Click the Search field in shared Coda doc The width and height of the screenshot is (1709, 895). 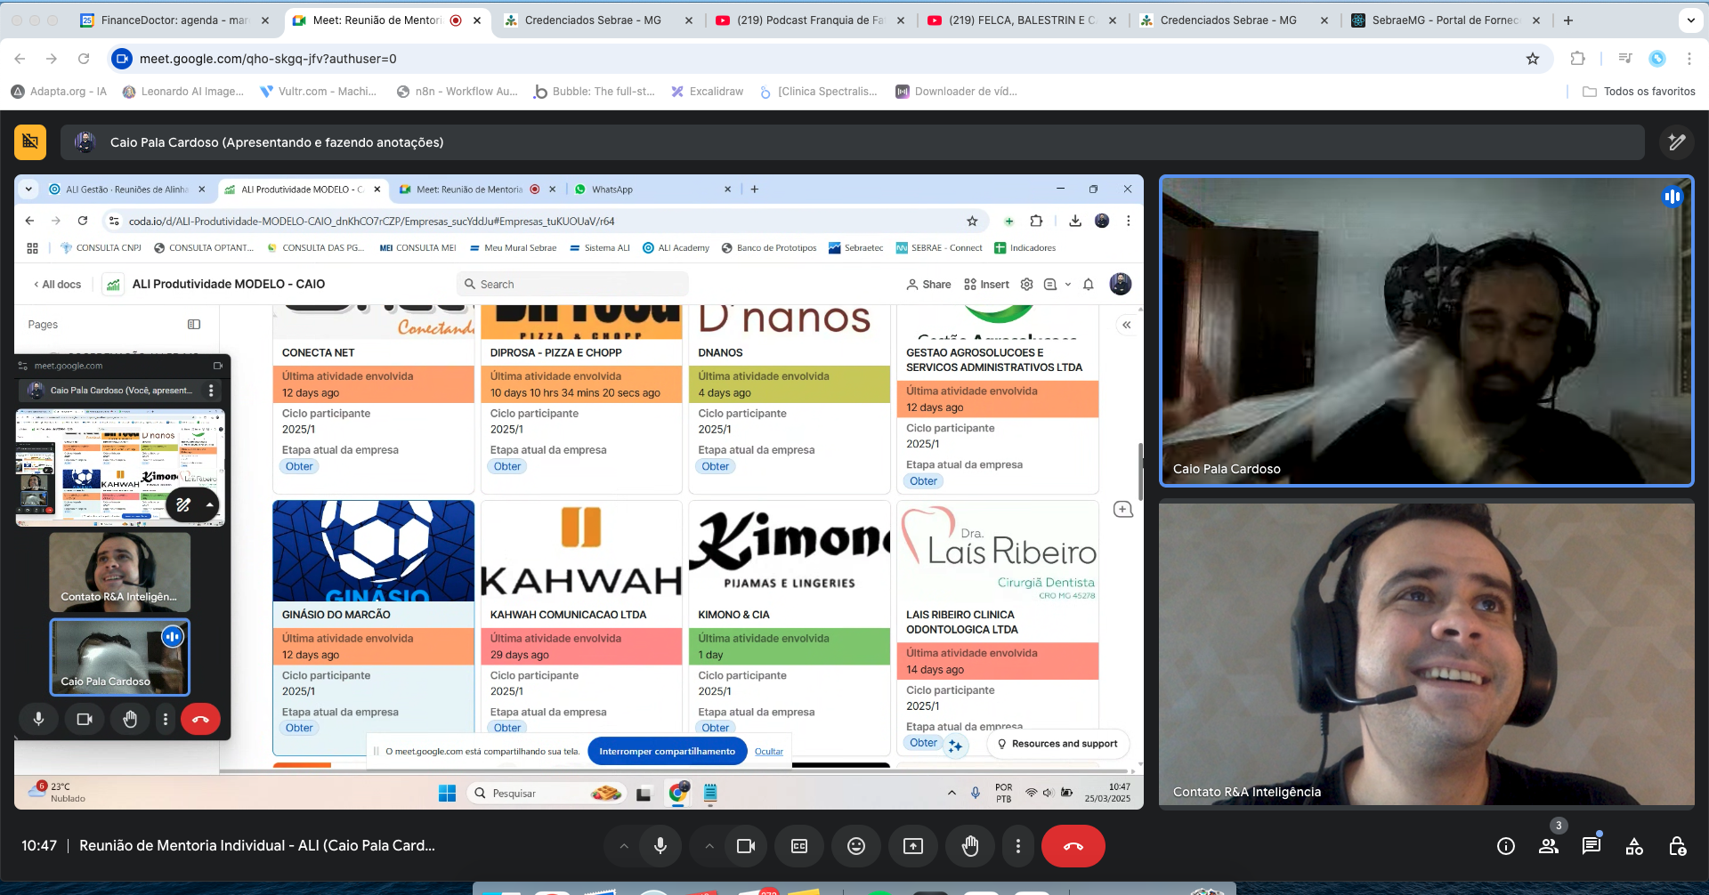tap(572, 285)
